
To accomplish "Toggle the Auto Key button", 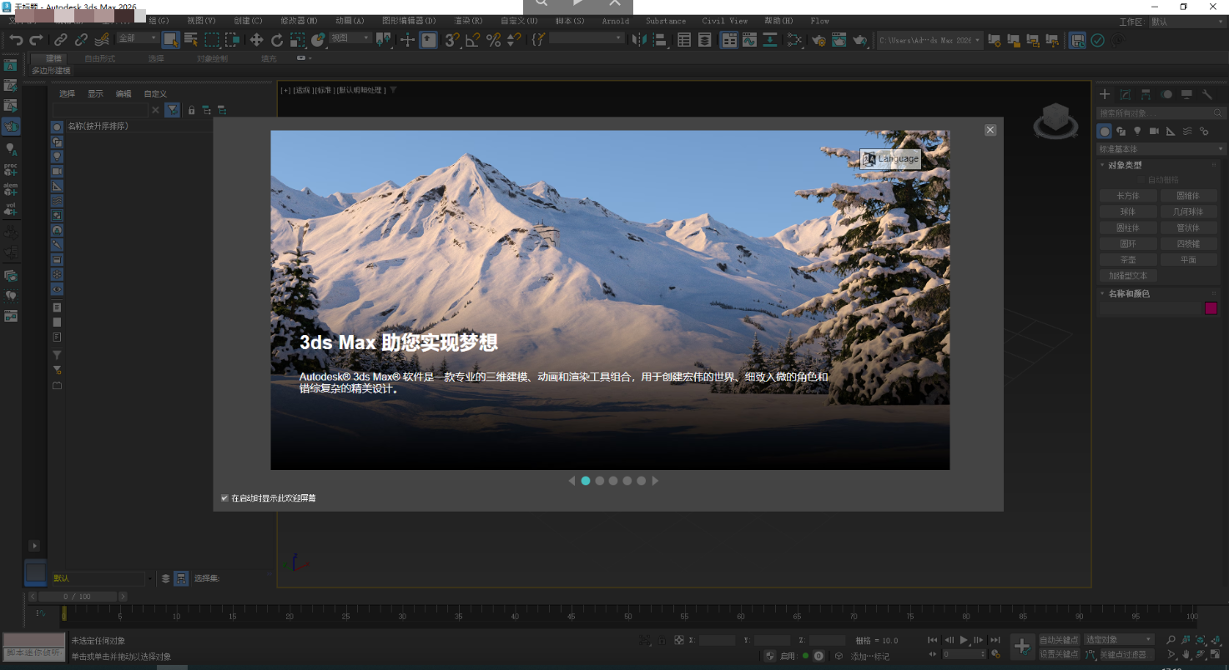I will 1059,640.
